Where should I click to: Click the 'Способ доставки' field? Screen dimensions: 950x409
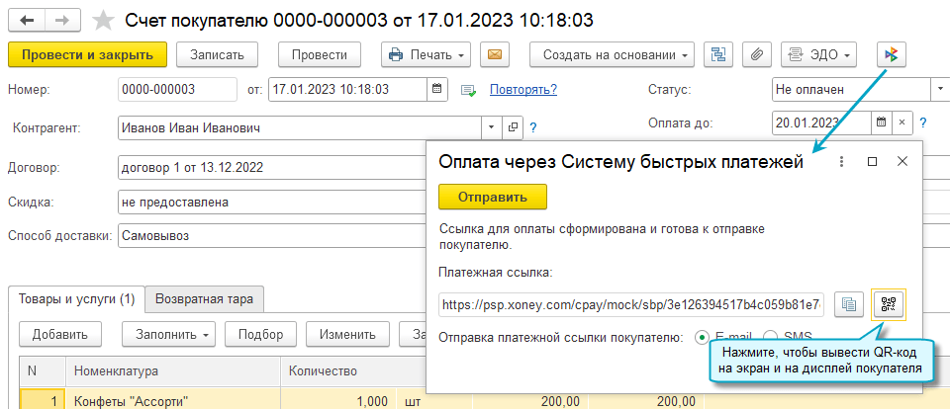point(272,236)
